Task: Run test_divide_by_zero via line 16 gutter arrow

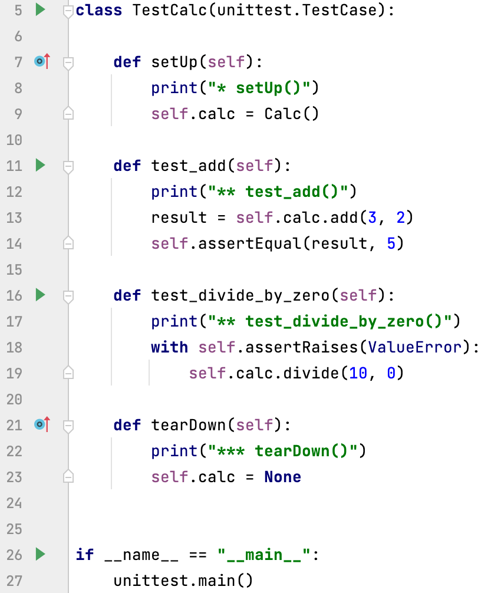Action: pyautogui.click(x=41, y=295)
